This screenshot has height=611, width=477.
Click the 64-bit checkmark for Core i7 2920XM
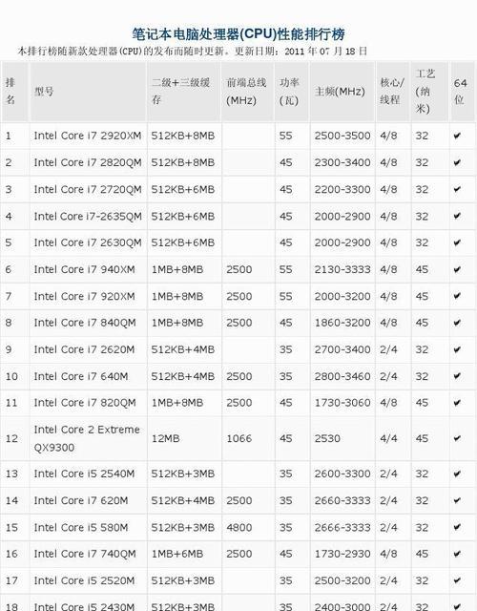coord(457,136)
